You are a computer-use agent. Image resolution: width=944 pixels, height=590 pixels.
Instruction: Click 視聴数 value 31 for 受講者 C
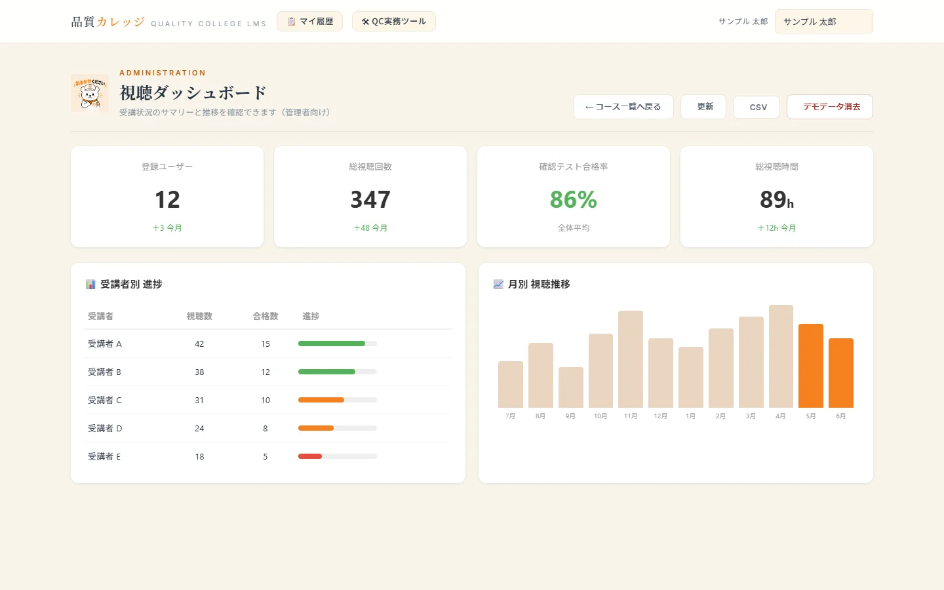pyautogui.click(x=199, y=400)
